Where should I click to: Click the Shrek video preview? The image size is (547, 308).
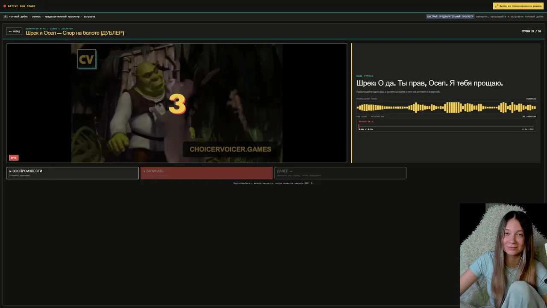click(x=177, y=103)
